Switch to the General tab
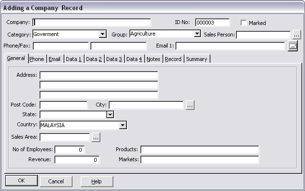Viewport: 305px width, 191px height. pos(16,58)
